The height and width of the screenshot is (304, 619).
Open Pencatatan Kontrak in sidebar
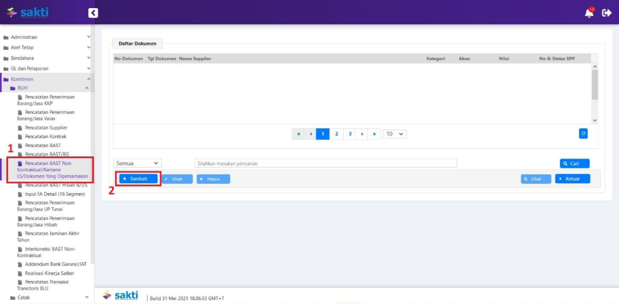coord(45,136)
